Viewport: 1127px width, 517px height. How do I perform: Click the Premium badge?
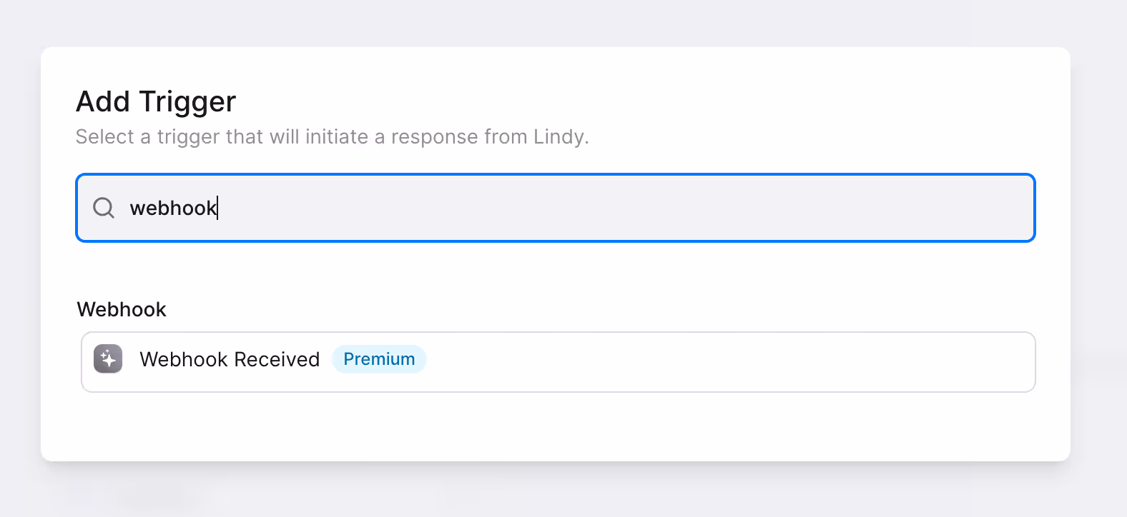(x=379, y=359)
